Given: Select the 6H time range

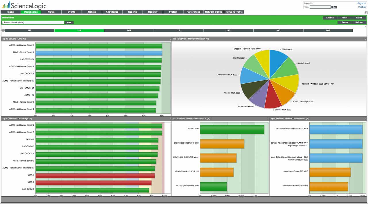Looking at the screenshot, I should pyautogui.click(x=29, y=30).
